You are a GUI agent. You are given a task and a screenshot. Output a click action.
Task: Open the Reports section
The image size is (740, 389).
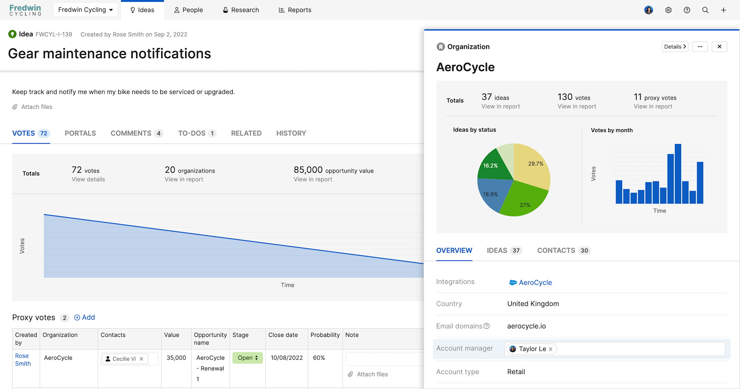(295, 10)
